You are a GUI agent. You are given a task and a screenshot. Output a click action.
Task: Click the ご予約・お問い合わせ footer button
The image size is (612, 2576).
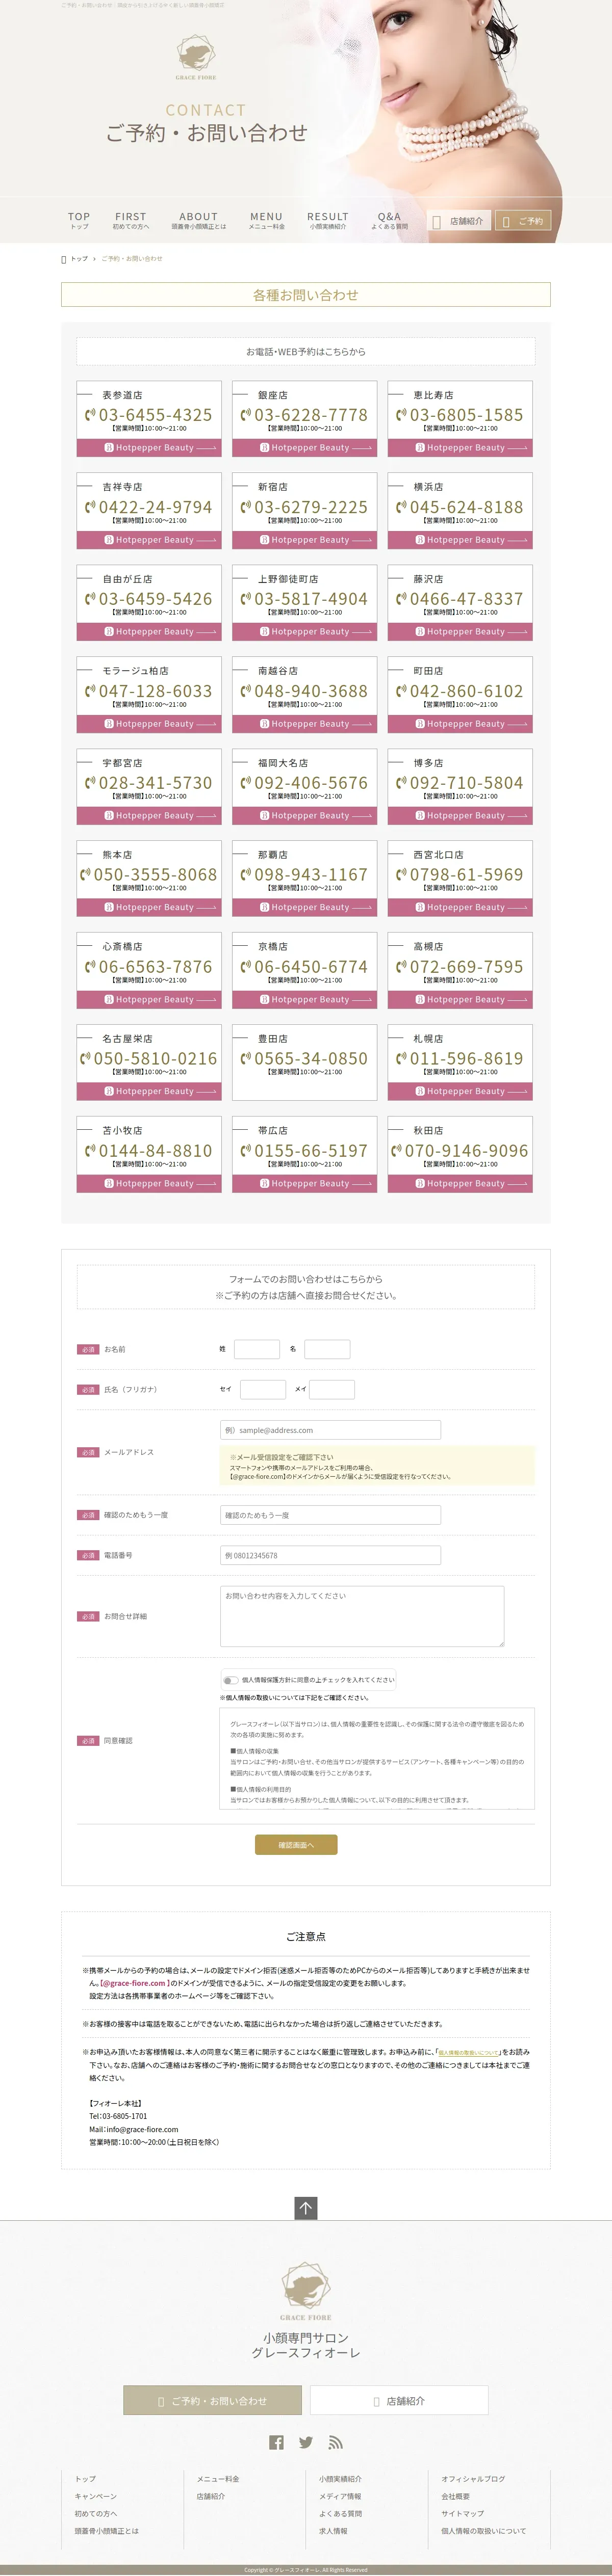[212, 2400]
